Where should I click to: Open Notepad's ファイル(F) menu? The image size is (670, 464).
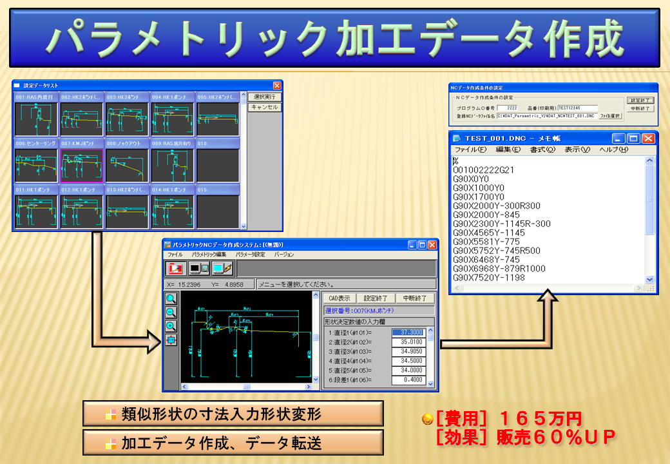(470, 150)
